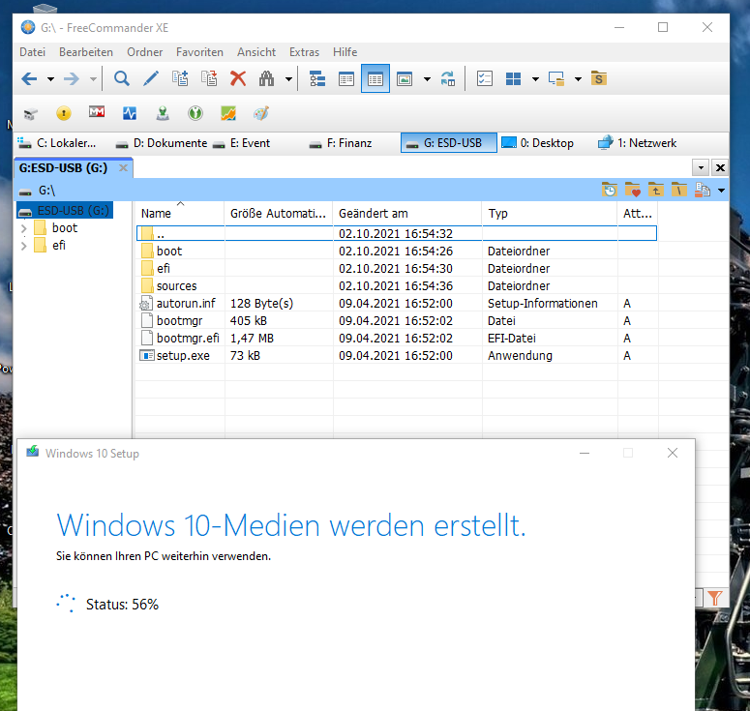The width and height of the screenshot is (750, 711).
Task: Open the forward history dropdown arrow
Action: click(93, 79)
